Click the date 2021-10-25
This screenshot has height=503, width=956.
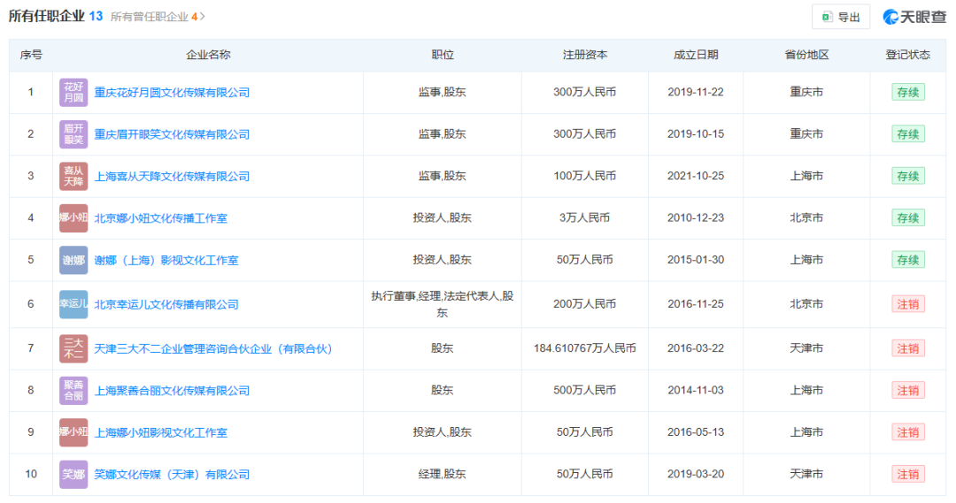(696, 176)
